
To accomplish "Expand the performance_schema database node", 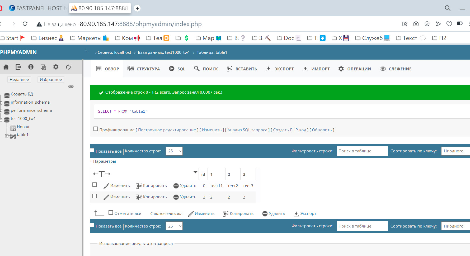I will tap(1, 111).
